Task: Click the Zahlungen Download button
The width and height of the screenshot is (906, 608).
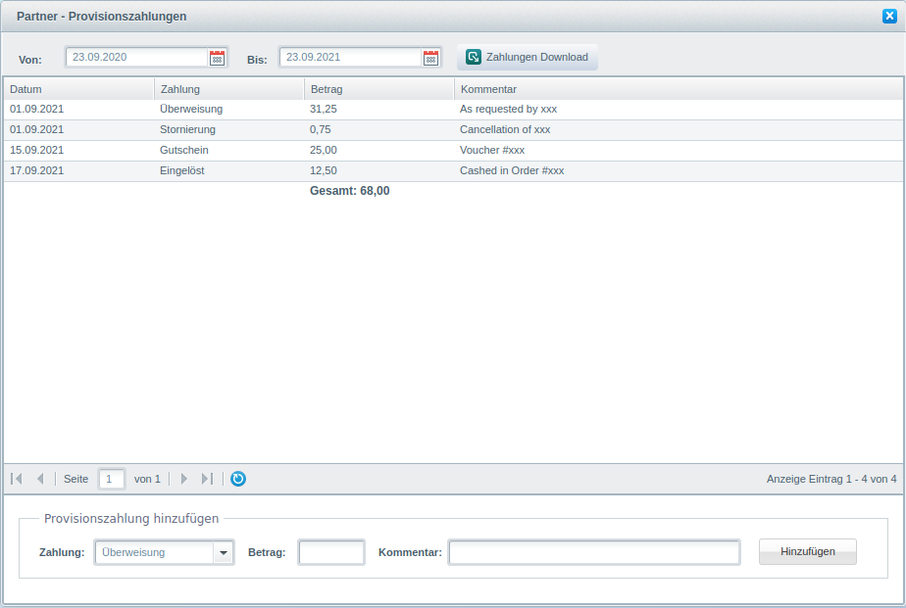Action: (528, 57)
